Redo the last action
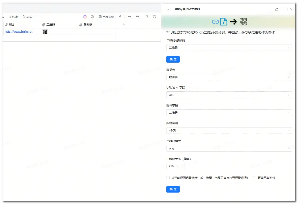Viewport: 298px width, 204px height. 137,17
